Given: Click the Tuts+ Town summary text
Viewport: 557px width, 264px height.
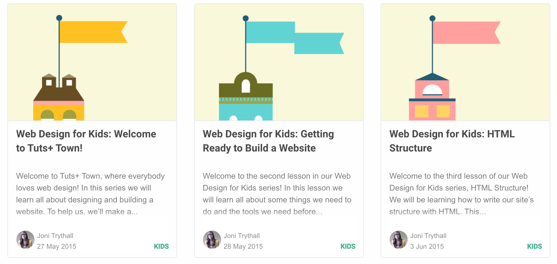Looking at the screenshot, I should 90,194.
